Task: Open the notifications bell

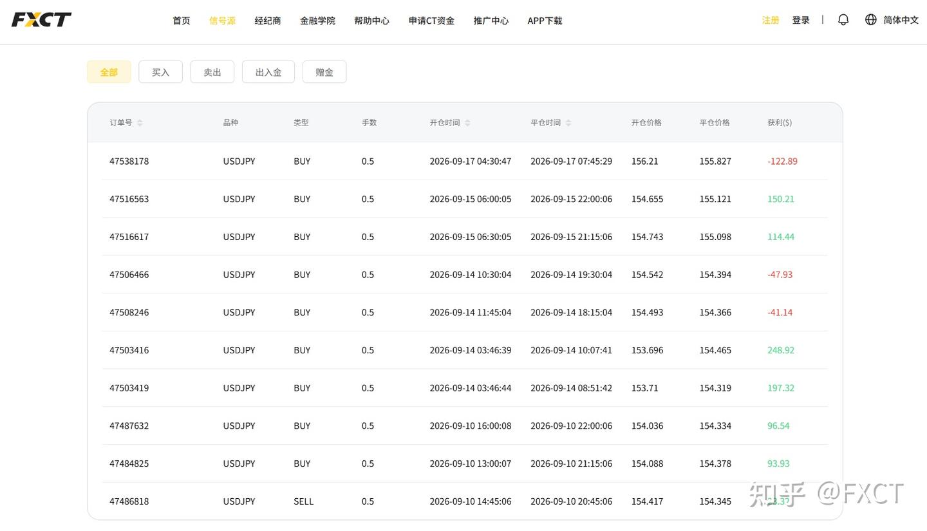Action: (x=843, y=20)
